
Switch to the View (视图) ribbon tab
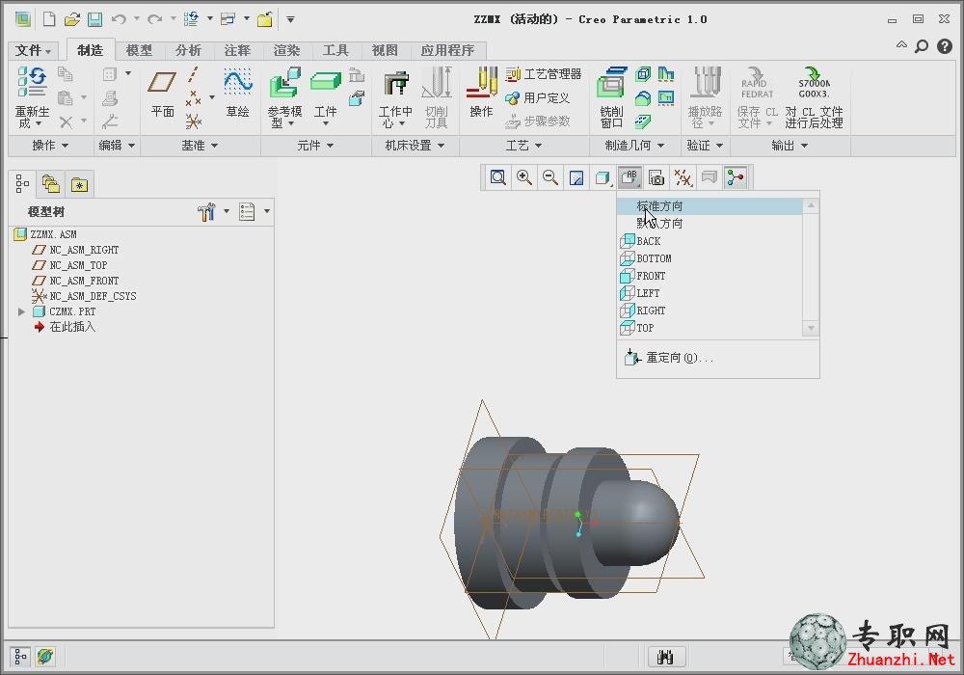(x=385, y=50)
